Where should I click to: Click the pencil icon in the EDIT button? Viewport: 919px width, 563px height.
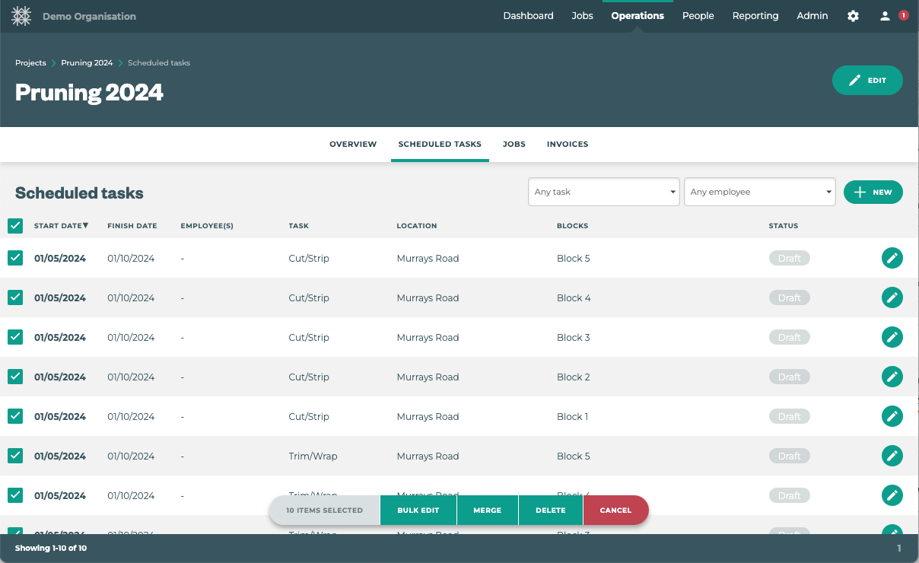click(x=855, y=80)
